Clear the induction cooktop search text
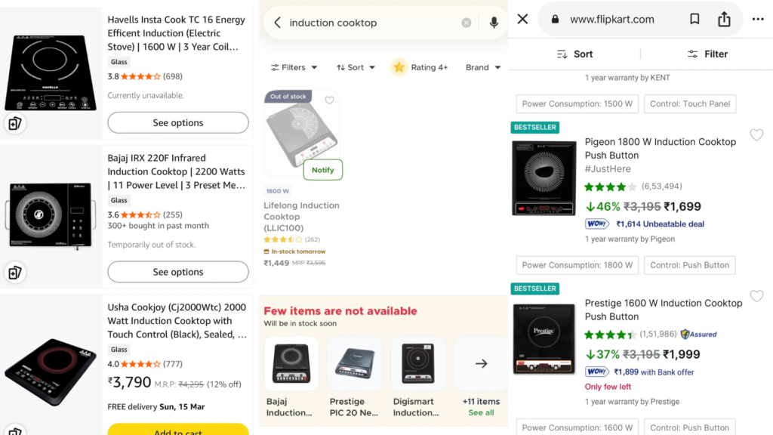Viewport: 773px width, 435px height. (467, 23)
